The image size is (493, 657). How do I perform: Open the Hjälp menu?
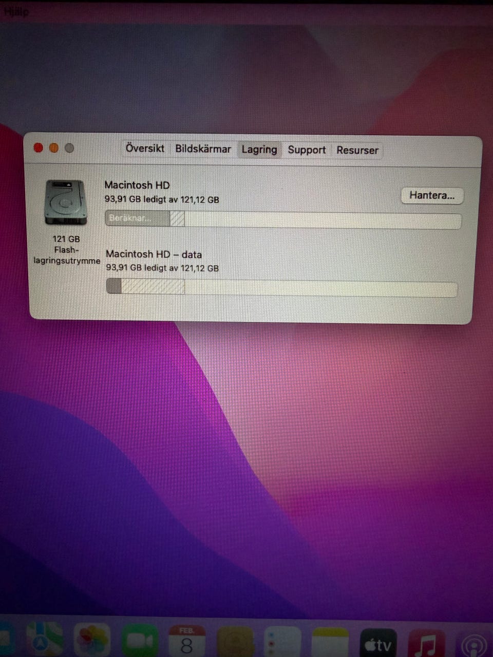pyautogui.click(x=16, y=11)
